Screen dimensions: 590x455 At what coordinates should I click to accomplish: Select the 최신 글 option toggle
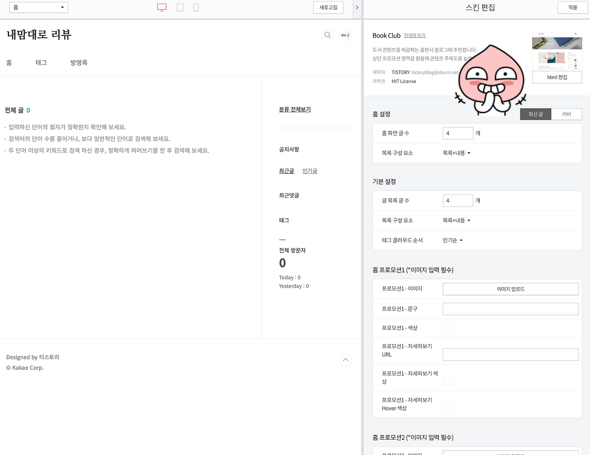535,114
